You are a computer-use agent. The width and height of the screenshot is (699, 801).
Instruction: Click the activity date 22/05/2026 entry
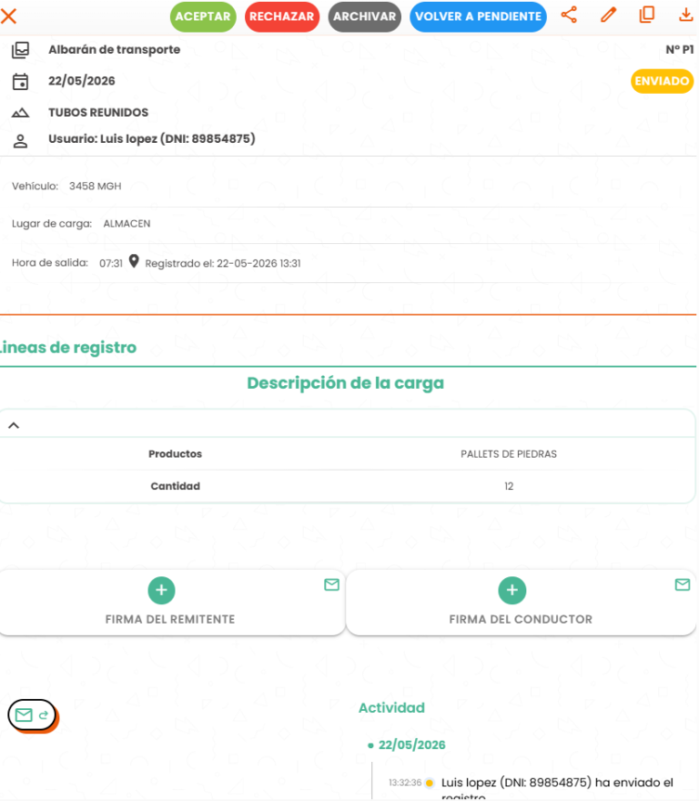coord(411,745)
